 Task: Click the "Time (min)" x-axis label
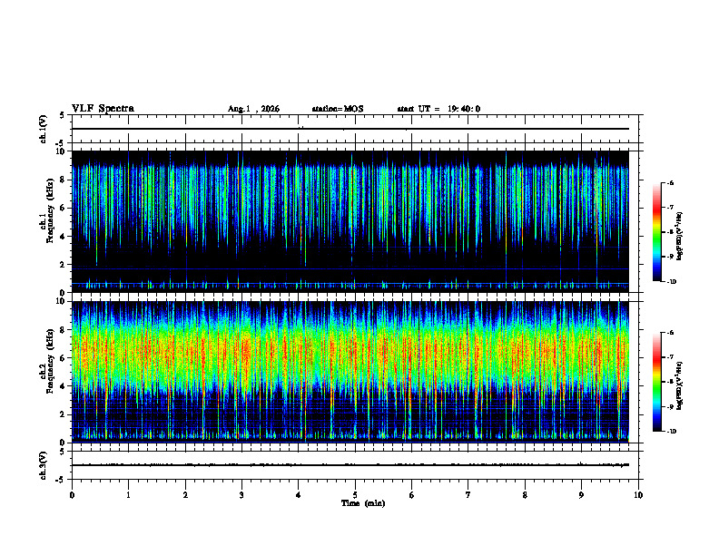(x=363, y=503)
